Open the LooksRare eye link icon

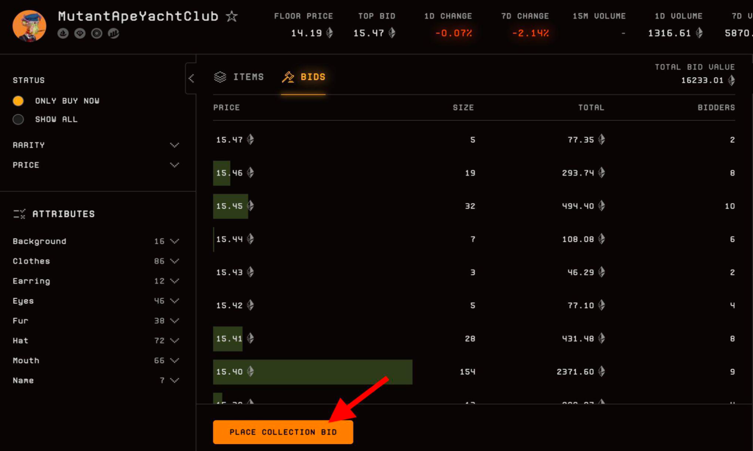(80, 34)
